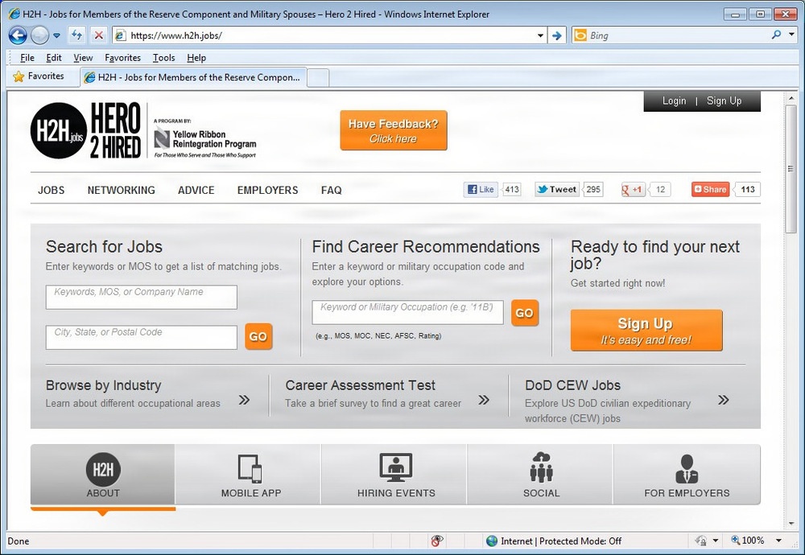Open the NETWORKING navigation item

(x=122, y=191)
